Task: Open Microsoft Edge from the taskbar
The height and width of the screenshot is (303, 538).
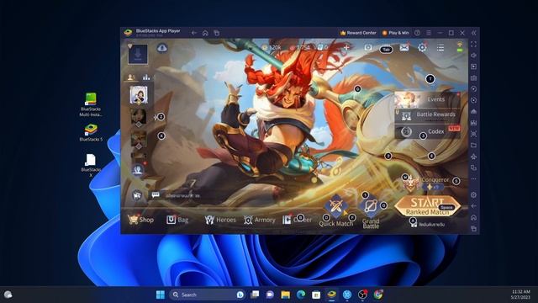Action: click(301, 295)
